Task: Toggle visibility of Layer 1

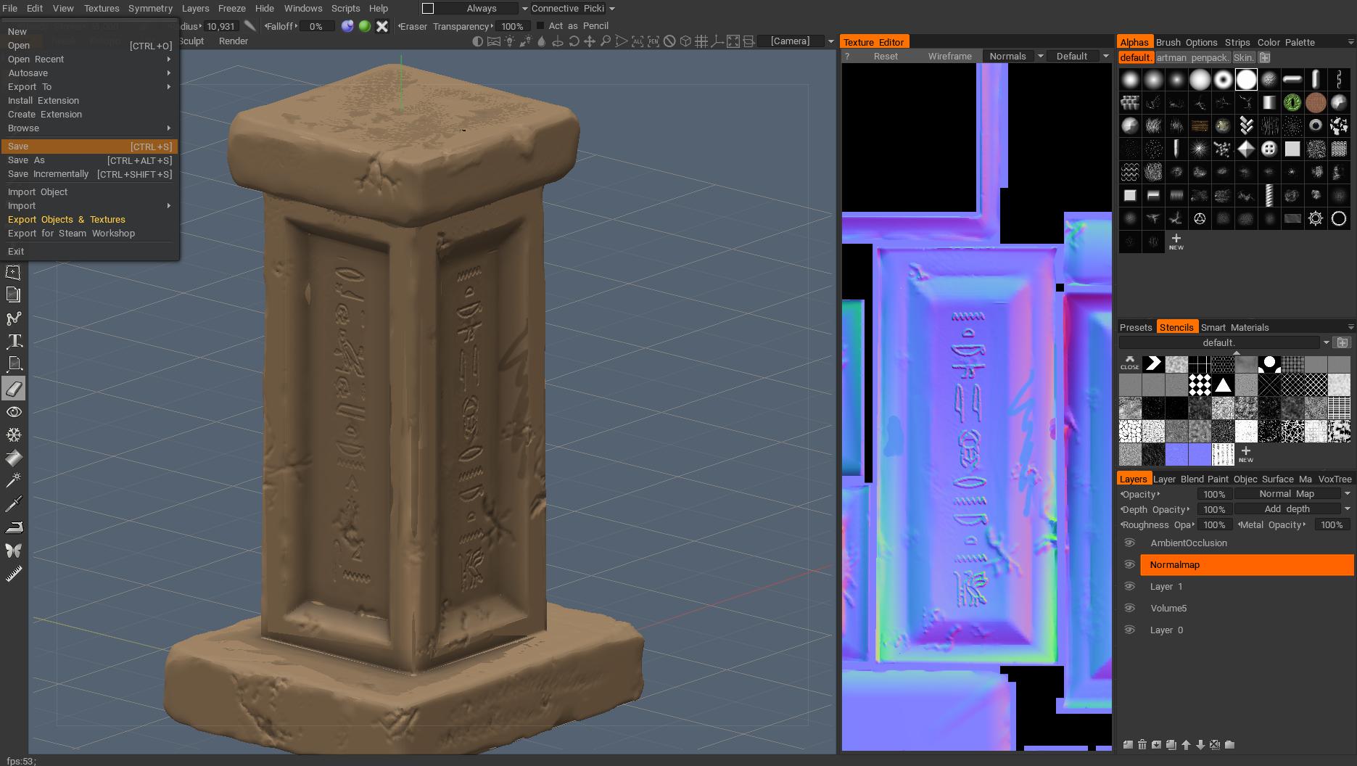Action: tap(1129, 586)
